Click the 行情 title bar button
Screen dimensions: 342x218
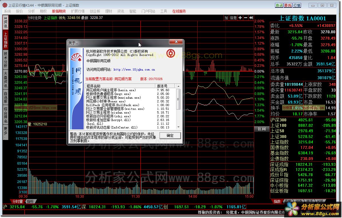[297, 5]
